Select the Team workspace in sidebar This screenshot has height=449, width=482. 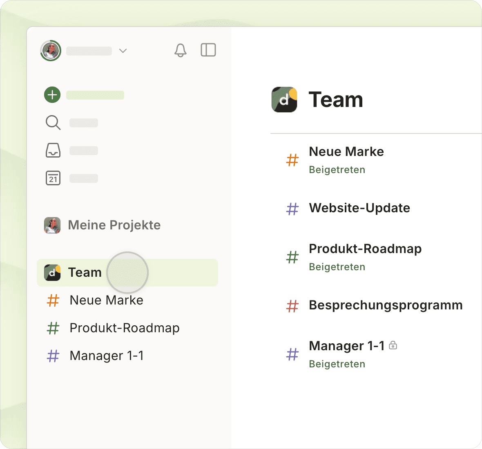click(x=85, y=272)
